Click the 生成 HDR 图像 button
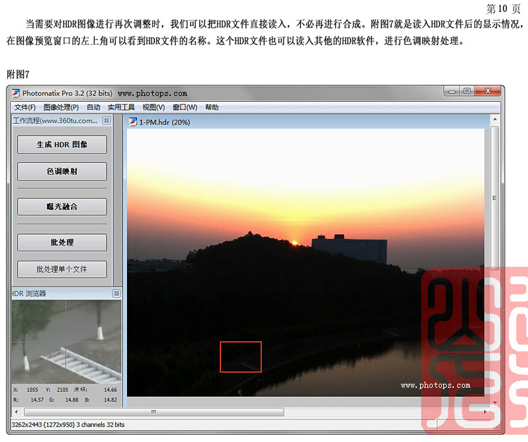 coord(62,145)
